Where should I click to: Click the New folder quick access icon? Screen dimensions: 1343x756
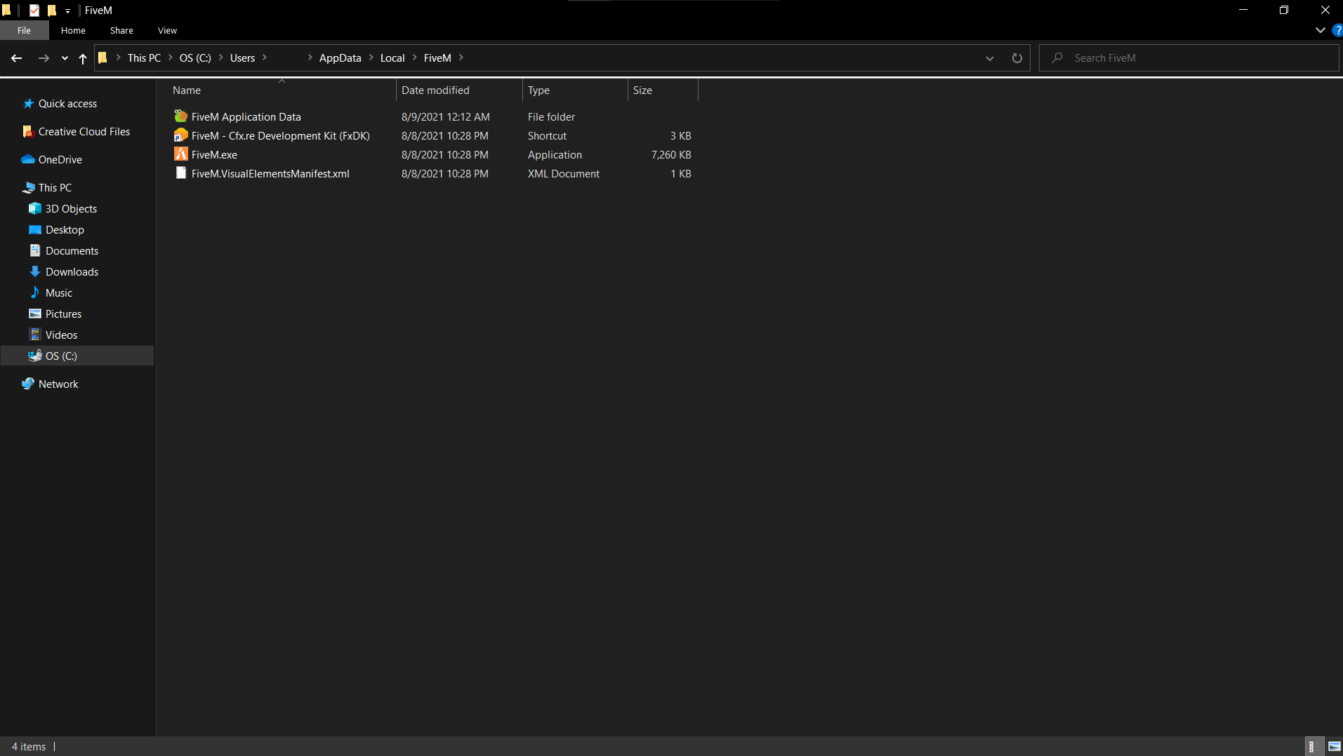[51, 10]
